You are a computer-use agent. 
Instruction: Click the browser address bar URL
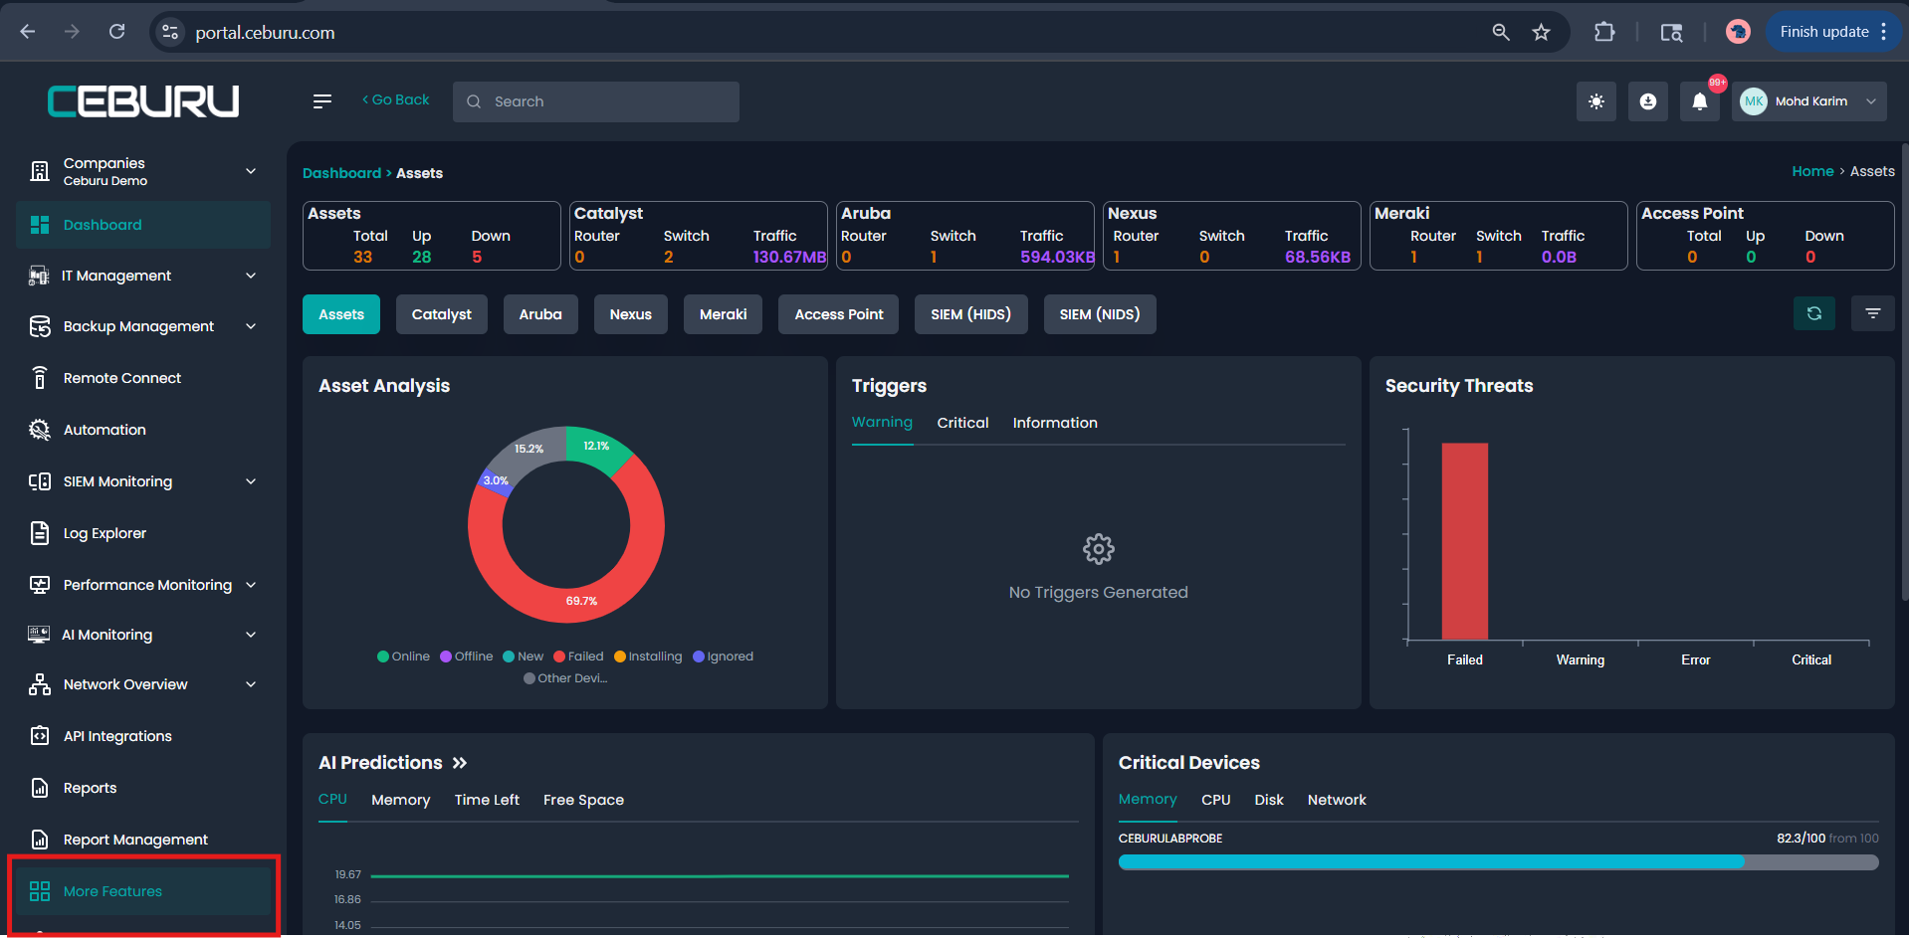(265, 33)
